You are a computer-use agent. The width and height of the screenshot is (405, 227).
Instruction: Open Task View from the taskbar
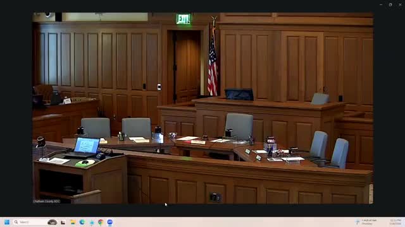[63, 222]
